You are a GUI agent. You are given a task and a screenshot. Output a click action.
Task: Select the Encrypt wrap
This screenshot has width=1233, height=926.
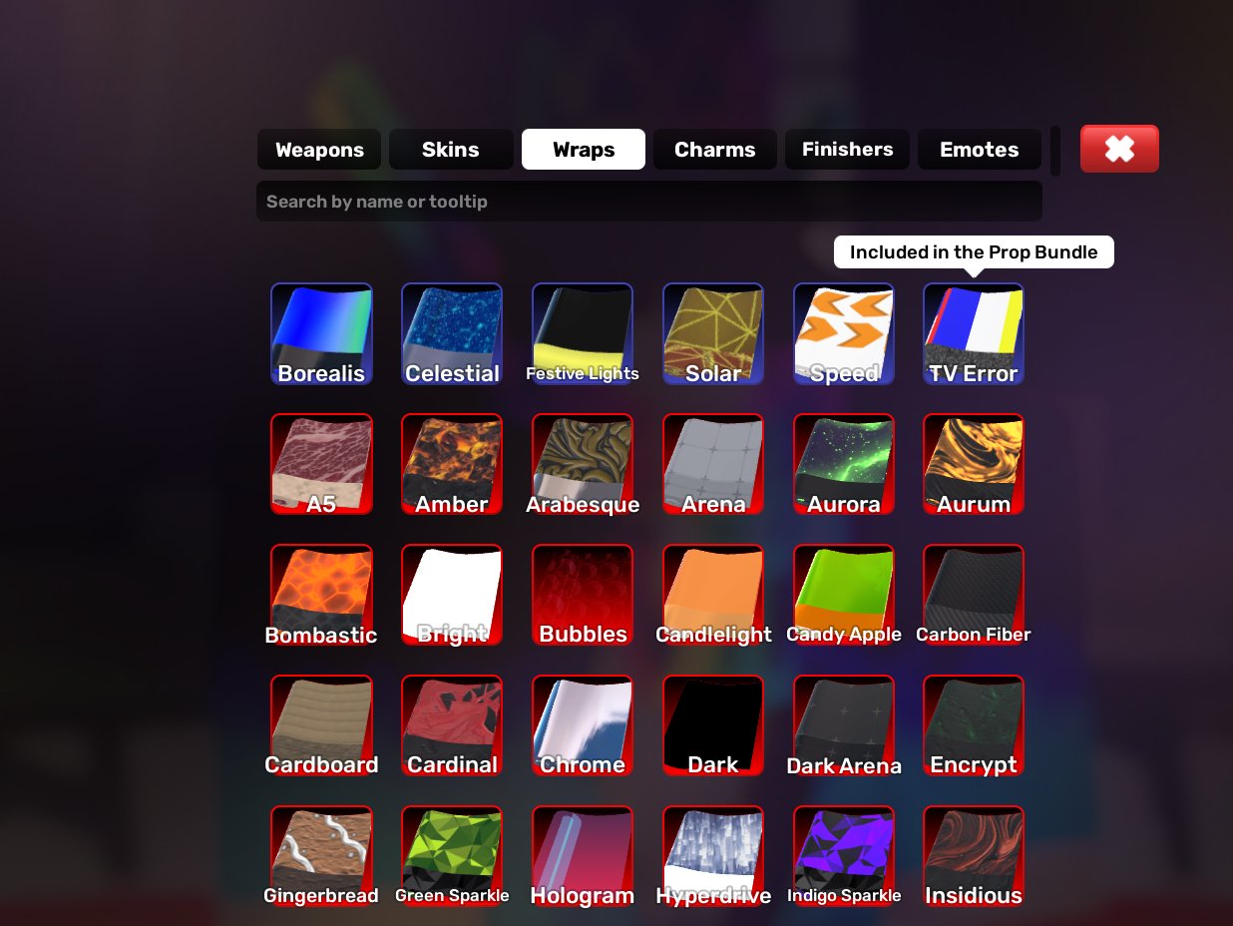[x=974, y=726]
